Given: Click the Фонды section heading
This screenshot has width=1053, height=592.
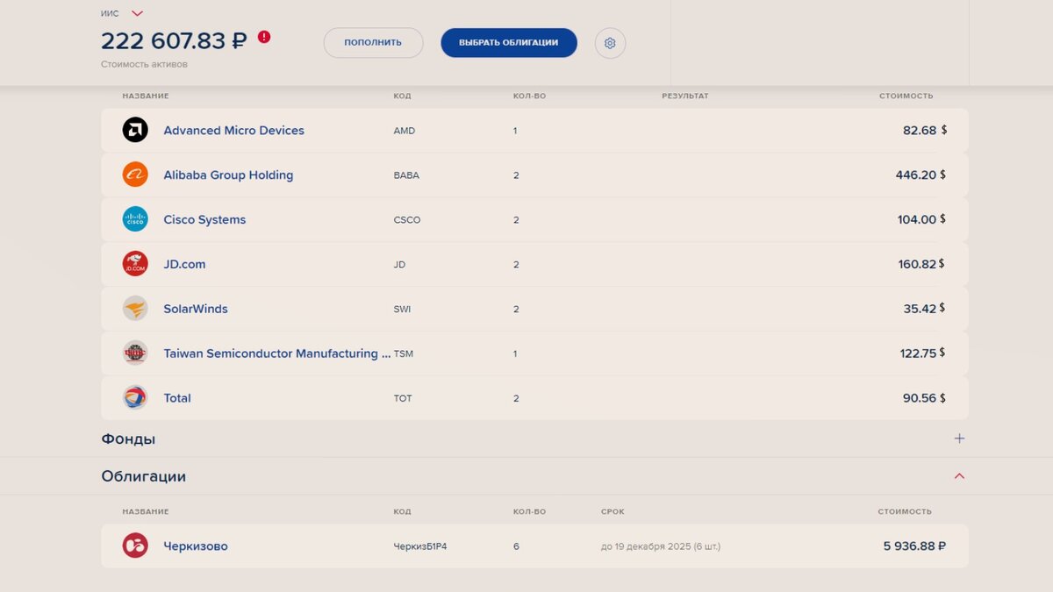Looking at the screenshot, I should pyautogui.click(x=128, y=439).
